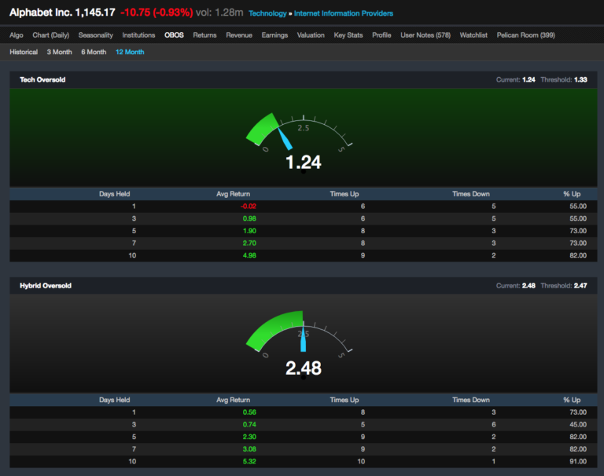Click Hybrid Oversold Threshold 2.47 value
Image resolution: width=604 pixels, height=476 pixels.
click(580, 286)
